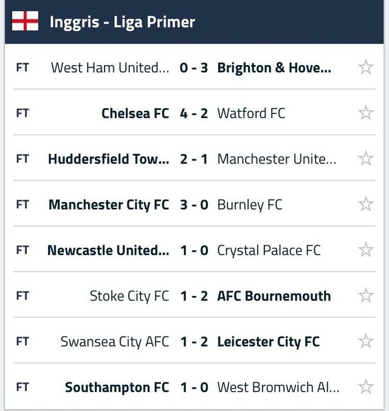The width and height of the screenshot is (389, 411).
Task: Open Chelsea FC team name
Action: (x=135, y=113)
